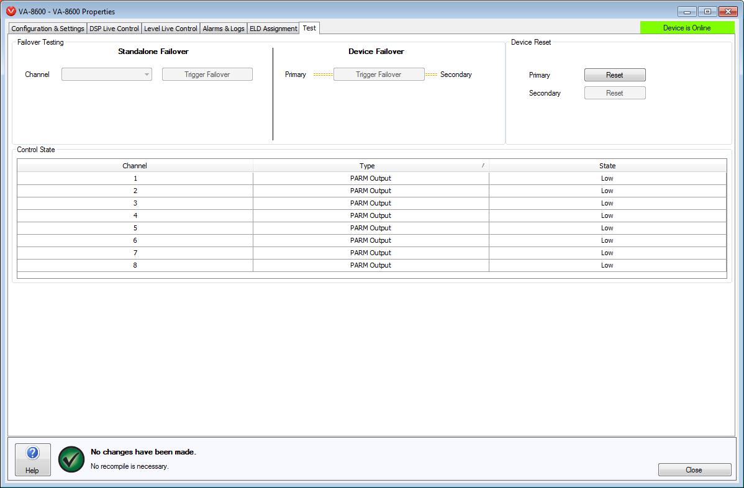This screenshot has height=488, width=744.
Task: Click the green checkmark status icon
Action: pyautogui.click(x=71, y=459)
